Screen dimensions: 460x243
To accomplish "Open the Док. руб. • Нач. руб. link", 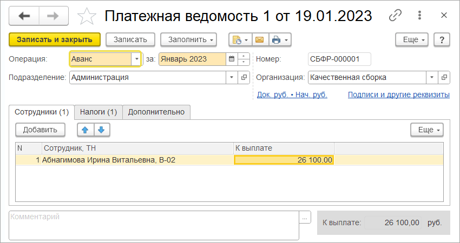I will [x=292, y=95].
